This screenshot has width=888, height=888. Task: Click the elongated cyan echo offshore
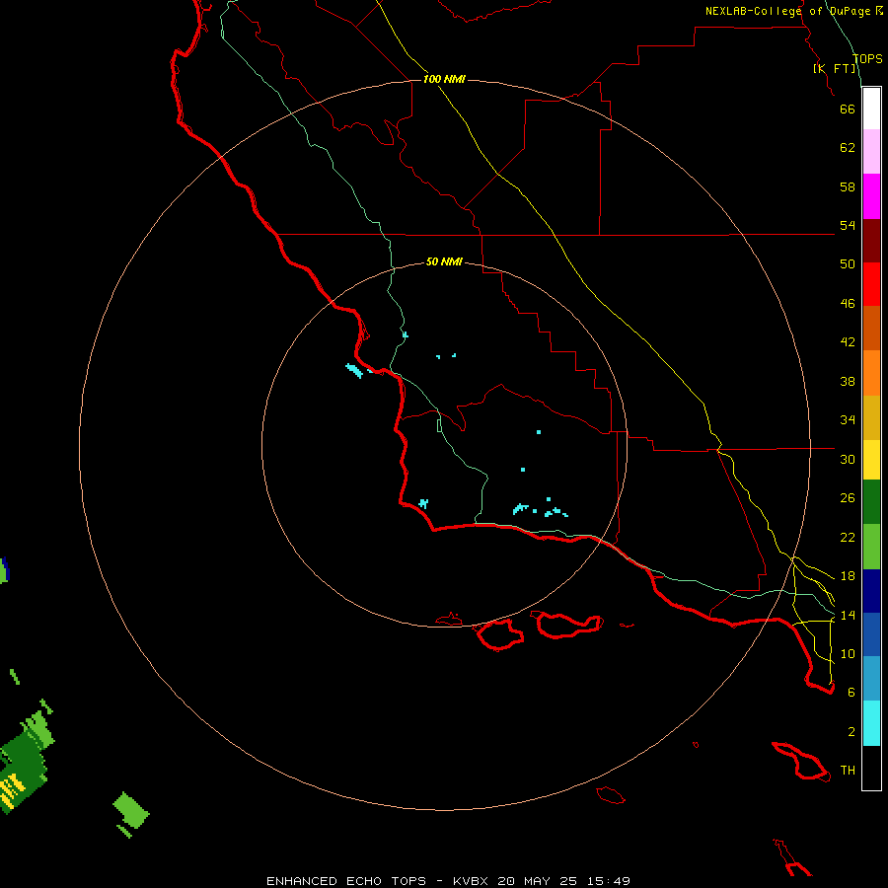(354, 371)
